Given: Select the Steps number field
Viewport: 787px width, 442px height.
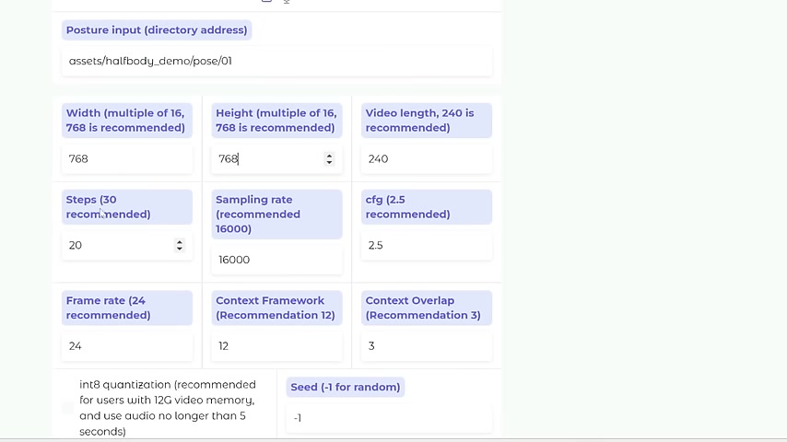Looking at the screenshot, I should [x=127, y=245].
